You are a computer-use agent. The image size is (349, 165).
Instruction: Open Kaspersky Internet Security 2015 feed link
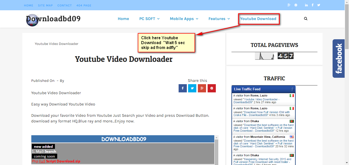(x=263, y=161)
